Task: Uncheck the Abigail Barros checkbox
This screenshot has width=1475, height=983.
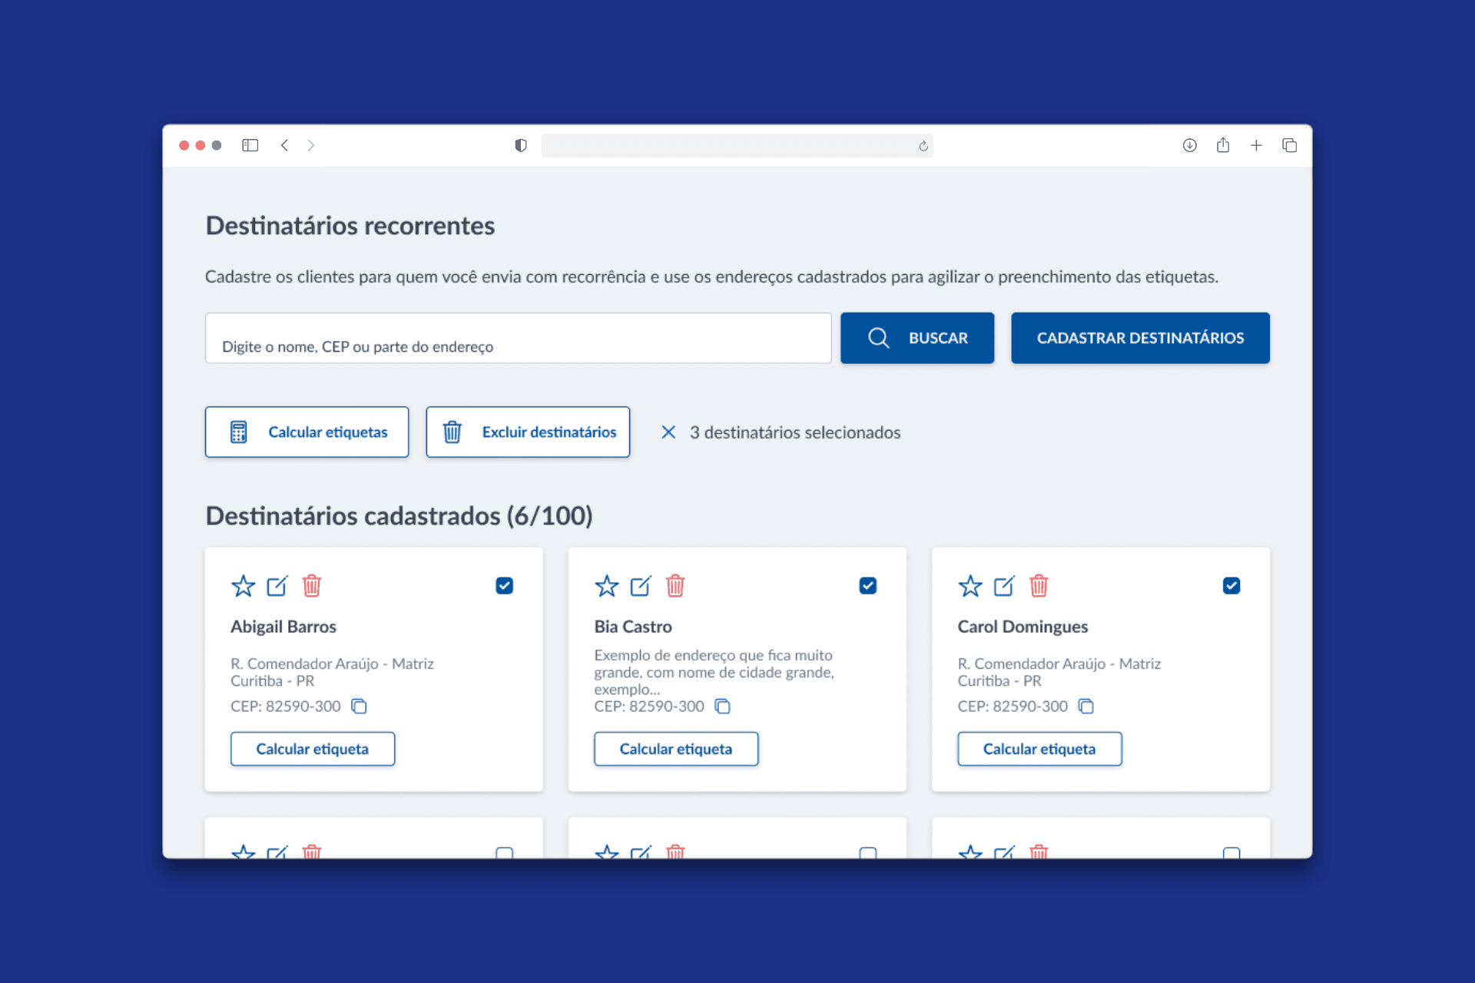Action: (504, 586)
